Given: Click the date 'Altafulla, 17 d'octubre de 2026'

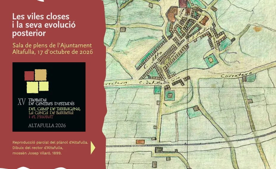Looking at the screenshot, I should tap(53, 52).
